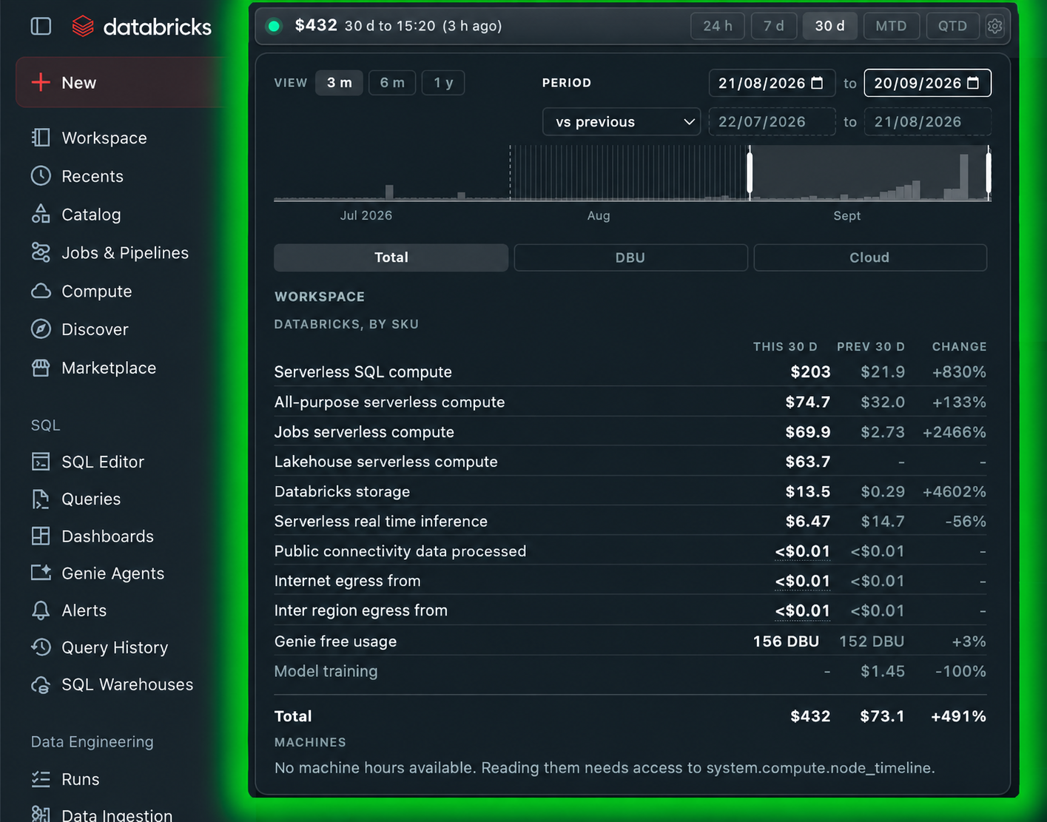This screenshot has width=1047, height=822.
Task: Open calendar picker for start date 21/08/2026
Action: [817, 83]
